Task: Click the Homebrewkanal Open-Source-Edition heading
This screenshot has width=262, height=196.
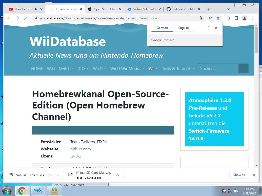Action: click(x=100, y=105)
